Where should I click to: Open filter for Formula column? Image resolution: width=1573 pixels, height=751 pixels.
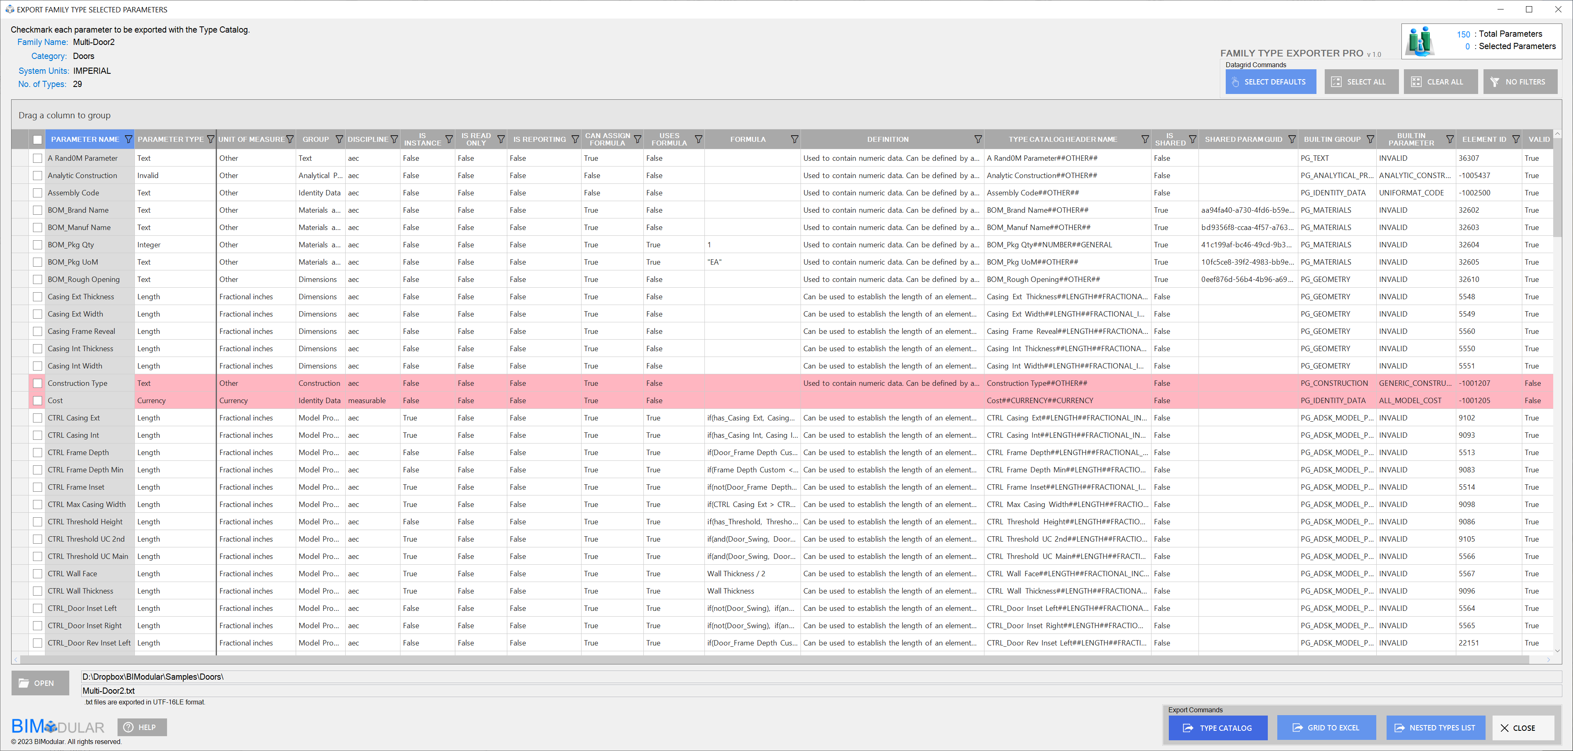point(794,139)
